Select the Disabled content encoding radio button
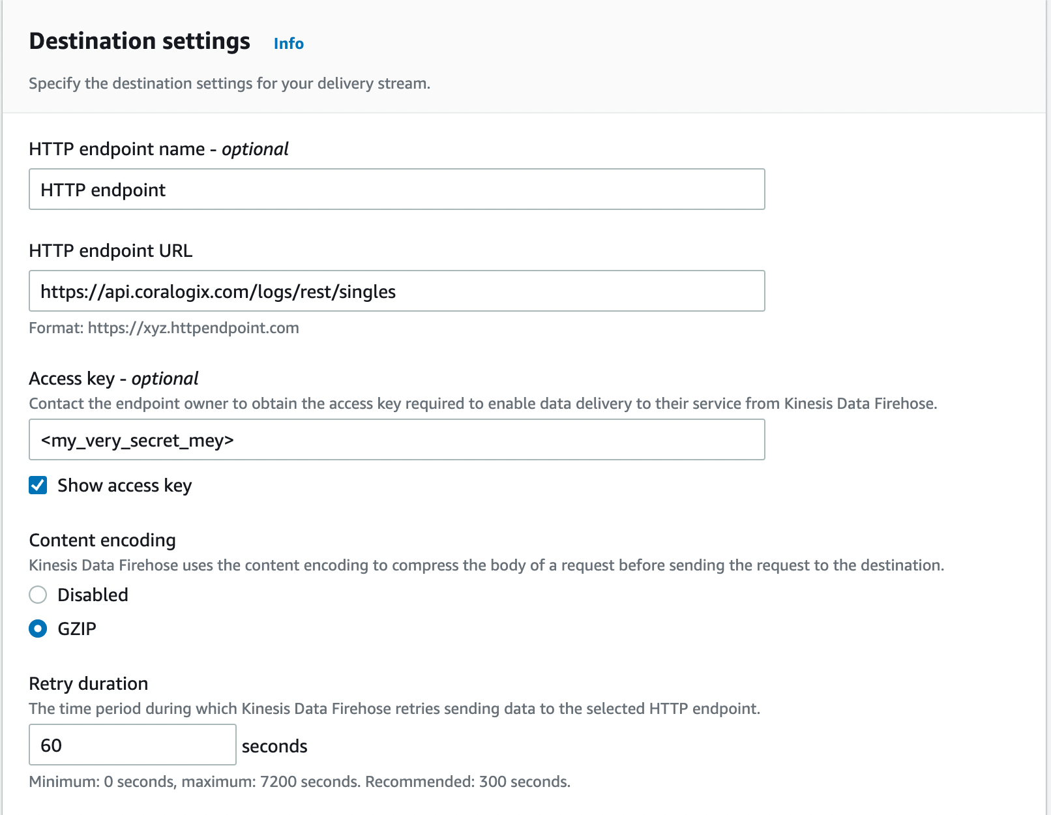This screenshot has width=1051, height=815. click(x=38, y=595)
